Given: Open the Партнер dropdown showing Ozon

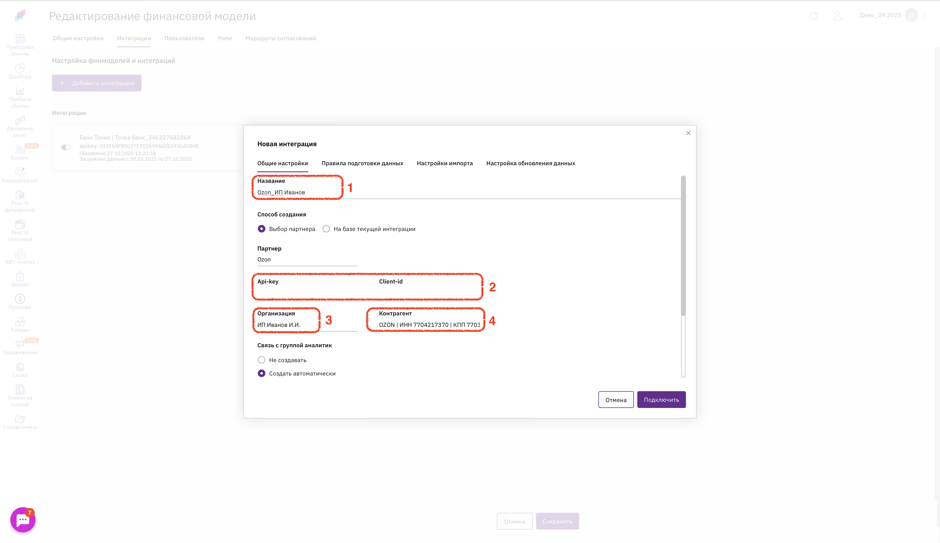Looking at the screenshot, I should [x=307, y=259].
